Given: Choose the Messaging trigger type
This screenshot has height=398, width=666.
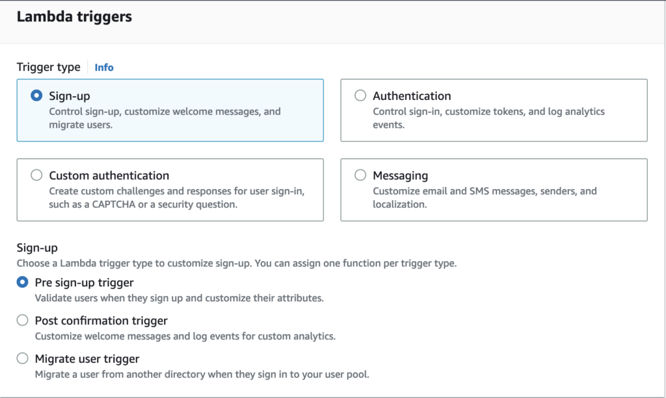Looking at the screenshot, I should coord(360,175).
